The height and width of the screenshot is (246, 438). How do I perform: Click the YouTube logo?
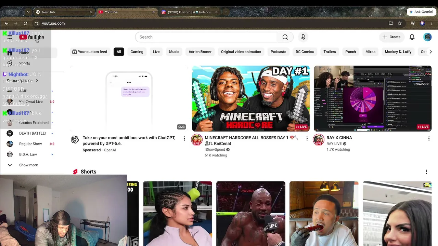(31, 37)
